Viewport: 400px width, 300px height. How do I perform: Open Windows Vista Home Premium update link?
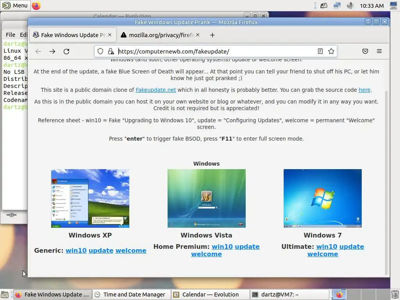[247, 247]
